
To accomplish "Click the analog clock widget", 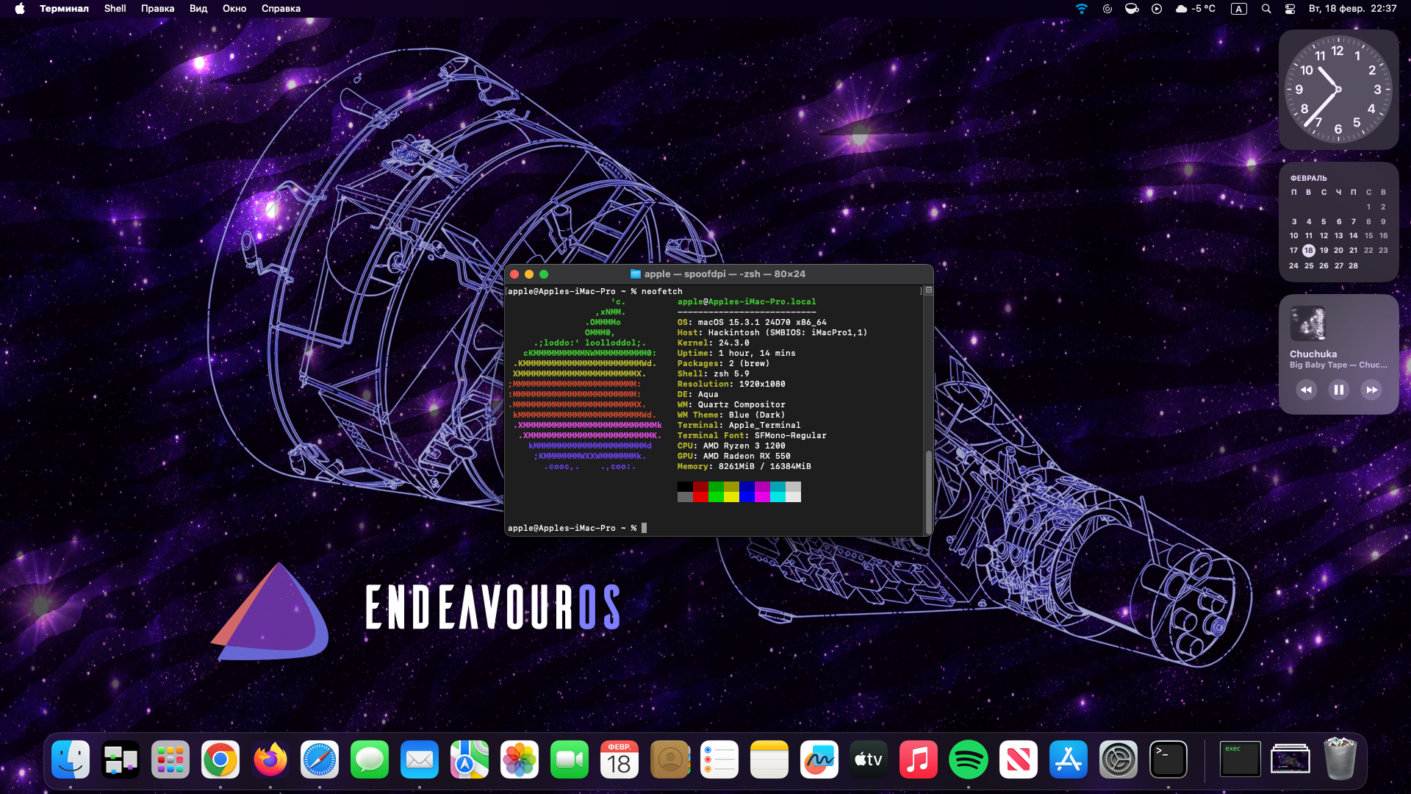I will click(x=1338, y=89).
